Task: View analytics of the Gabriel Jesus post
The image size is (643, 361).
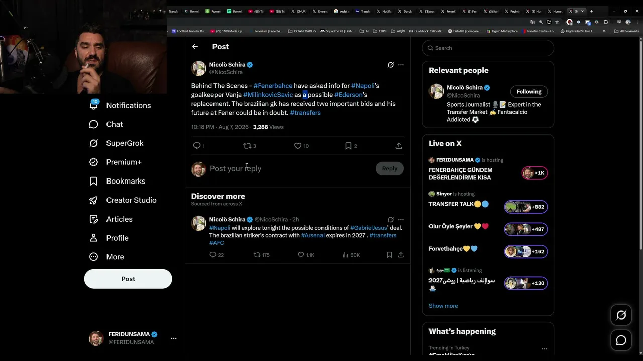Action: pos(345,255)
